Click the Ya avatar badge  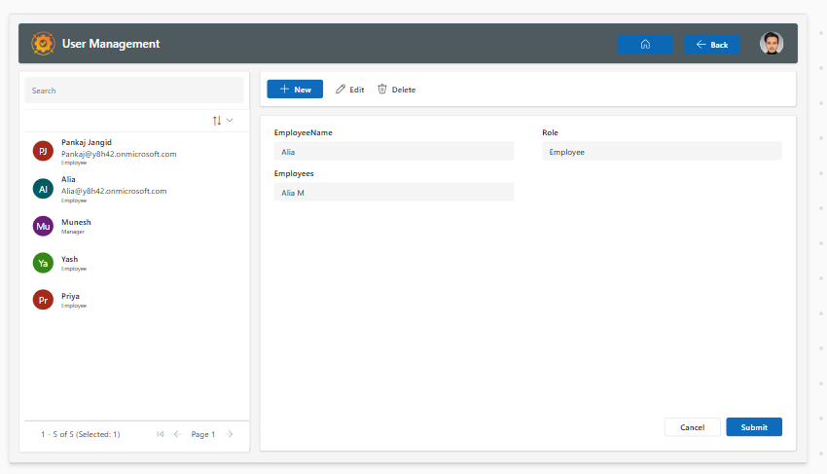(43, 263)
